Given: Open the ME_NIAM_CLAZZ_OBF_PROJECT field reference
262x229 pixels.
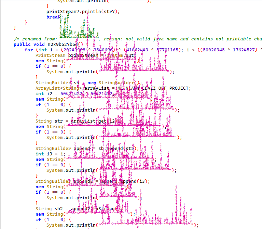Looking at the screenshot, I should [153, 88].
